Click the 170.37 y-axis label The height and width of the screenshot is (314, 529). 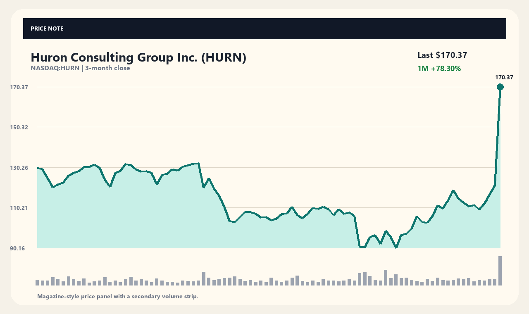click(19, 87)
